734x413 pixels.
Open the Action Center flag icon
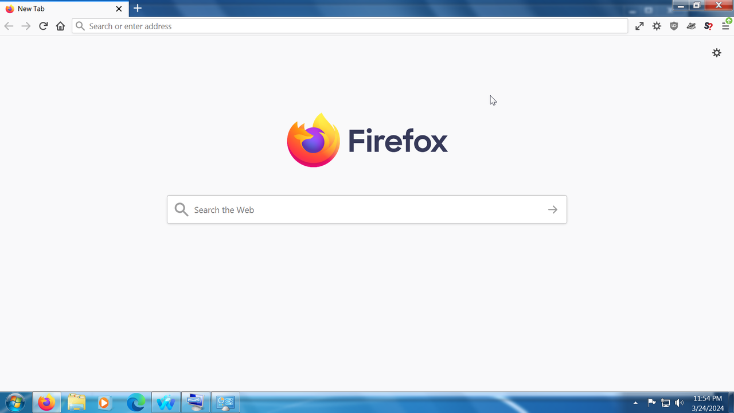coord(651,403)
